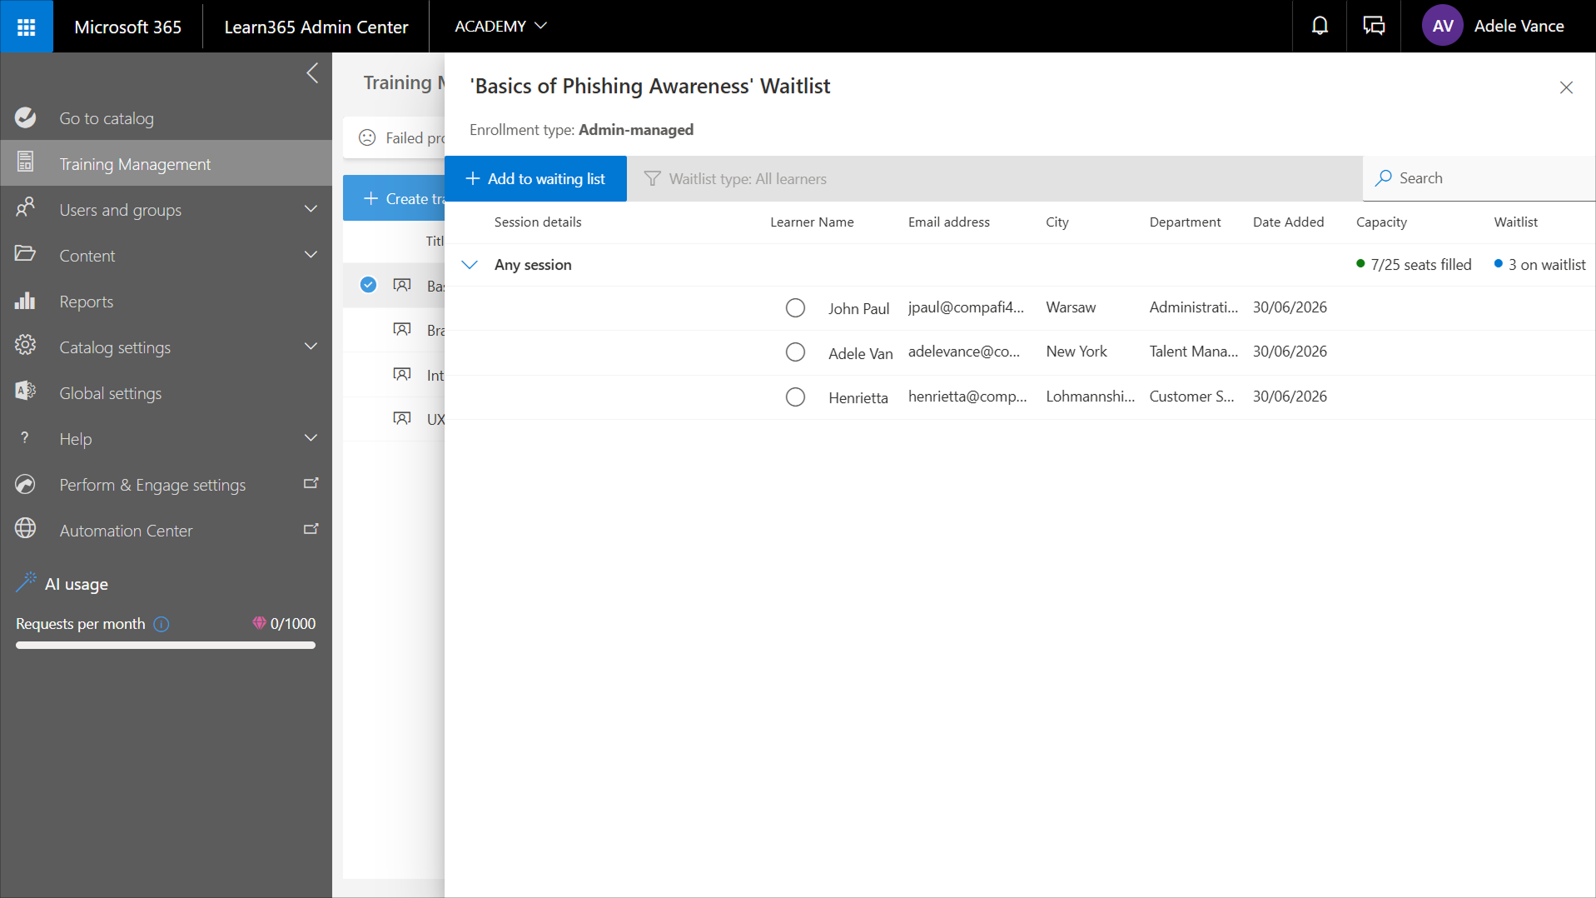The width and height of the screenshot is (1596, 898).
Task: Close the Waitlist panel
Action: pyautogui.click(x=1566, y=87)
